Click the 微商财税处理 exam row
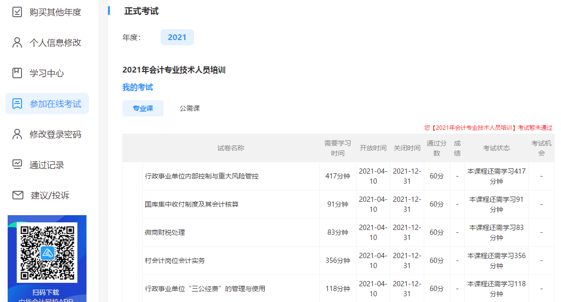The image size is (561, 302). pyautogui.click(x=165, y=232)
